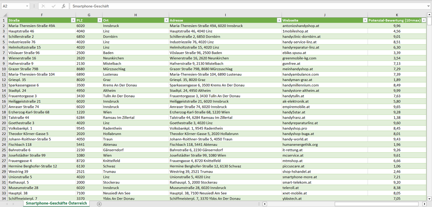Screen dimensions: 432x207
Task: Click the Select All corner triangle
Action: click(4, 15)
